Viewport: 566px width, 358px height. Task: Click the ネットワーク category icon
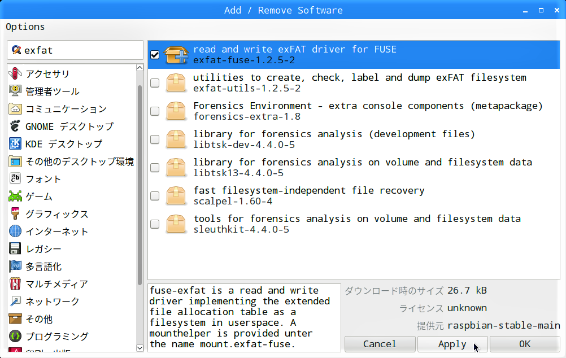pyautogui.click(x=15, y=302)
